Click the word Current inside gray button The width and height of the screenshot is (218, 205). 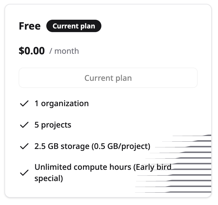tap(99, 78)
